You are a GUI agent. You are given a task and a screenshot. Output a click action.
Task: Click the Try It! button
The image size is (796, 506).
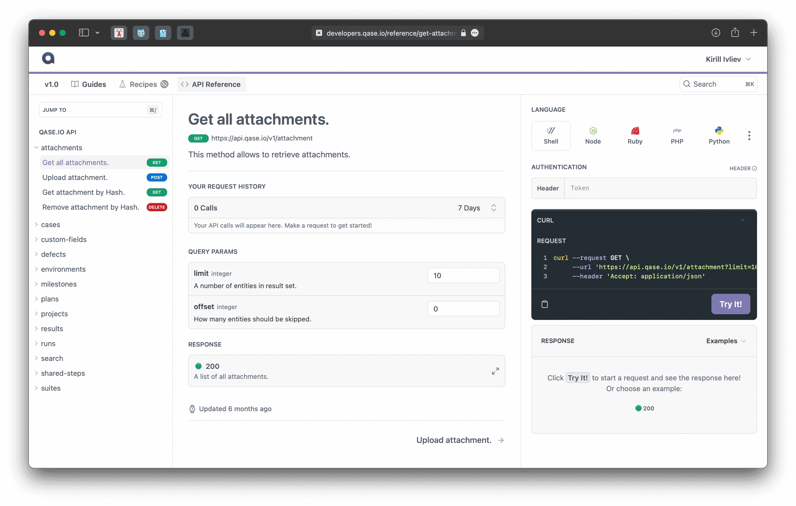(x=730, y=304)
